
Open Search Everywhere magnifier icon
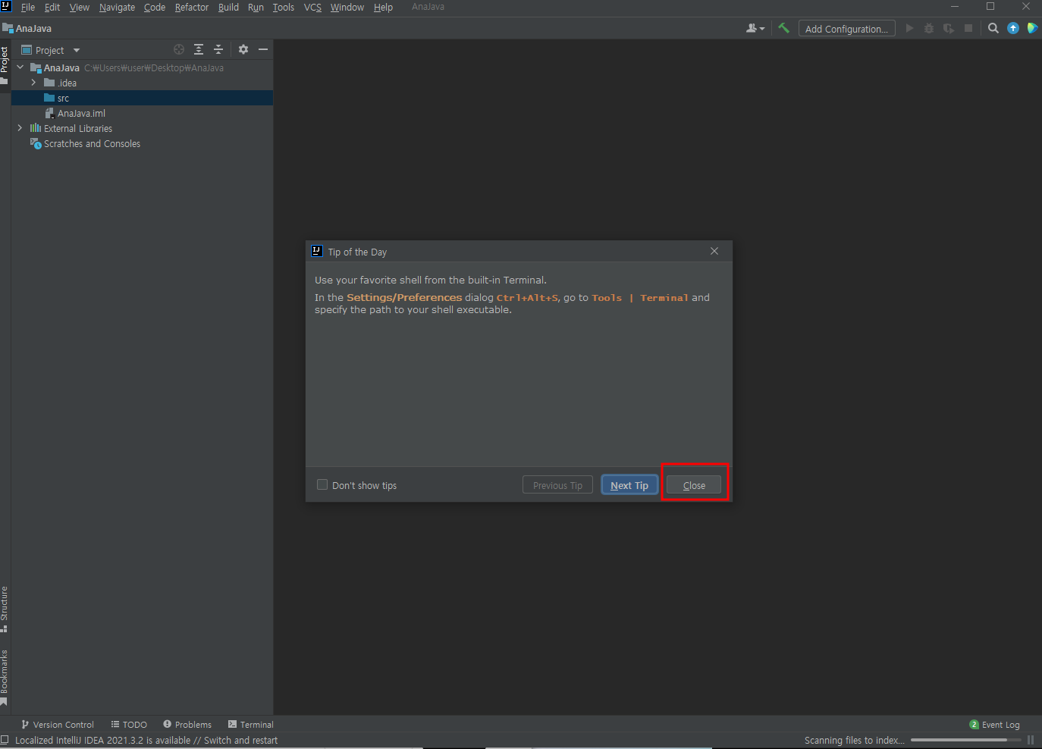pyautogui.click(x=993, y=28)
